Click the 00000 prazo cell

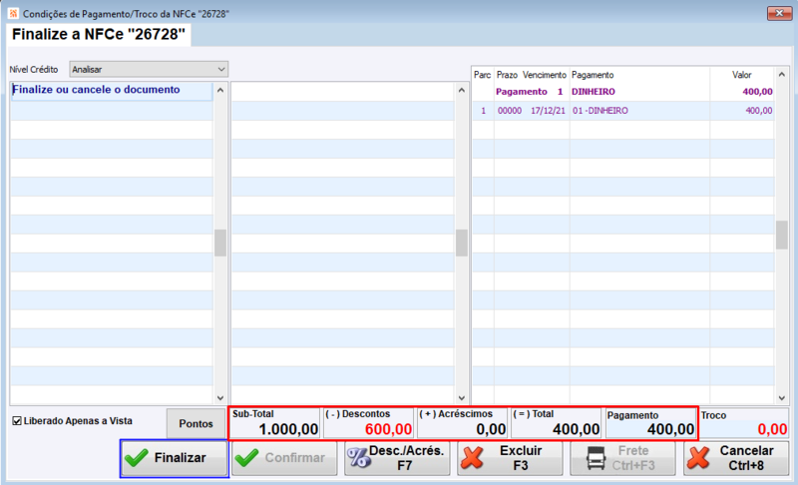(510, 111)
